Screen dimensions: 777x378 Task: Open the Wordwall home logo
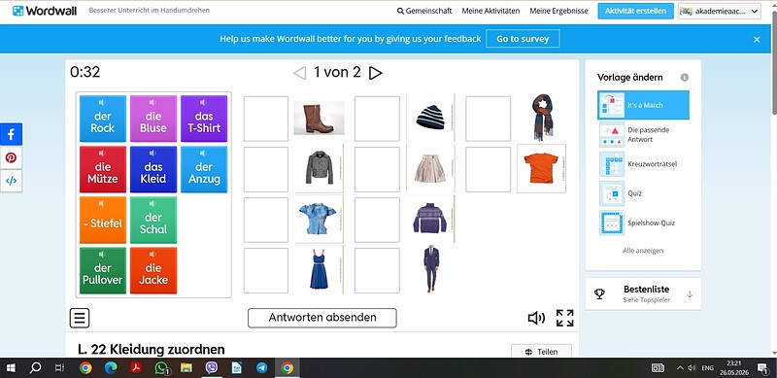pos(45,11)
